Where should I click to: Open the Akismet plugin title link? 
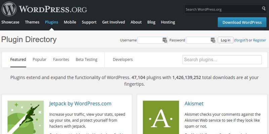click(x=194, y=104)
